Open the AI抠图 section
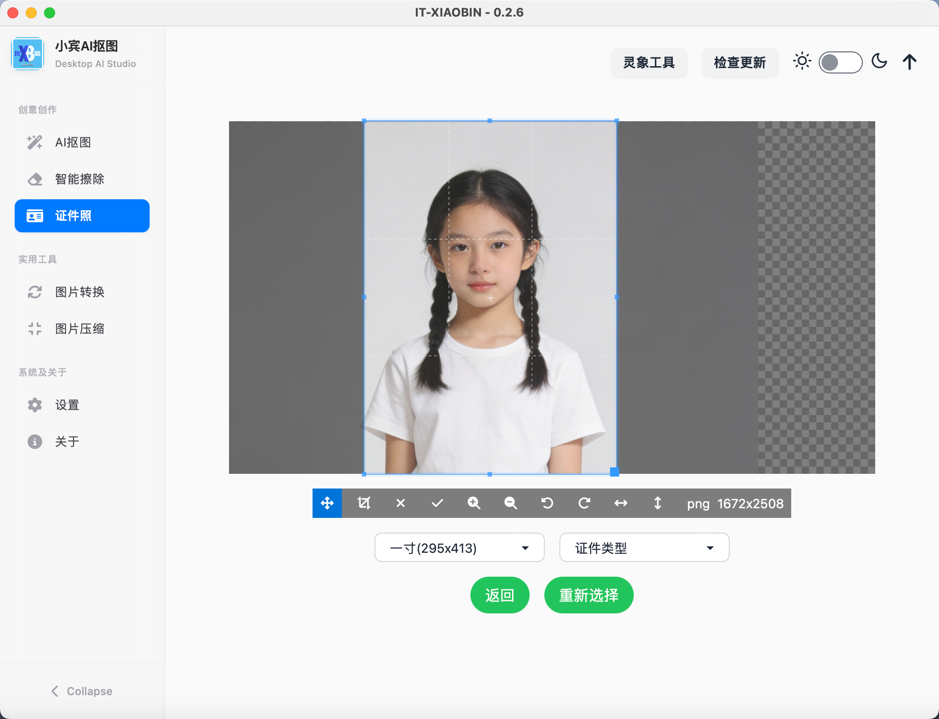 (x=82, y=142)
